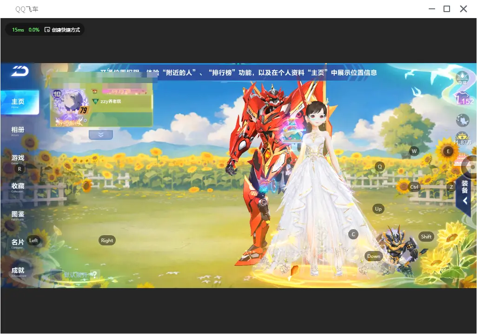Click the Down key overlay
The image size is (477, 334).
click(374, 256)
